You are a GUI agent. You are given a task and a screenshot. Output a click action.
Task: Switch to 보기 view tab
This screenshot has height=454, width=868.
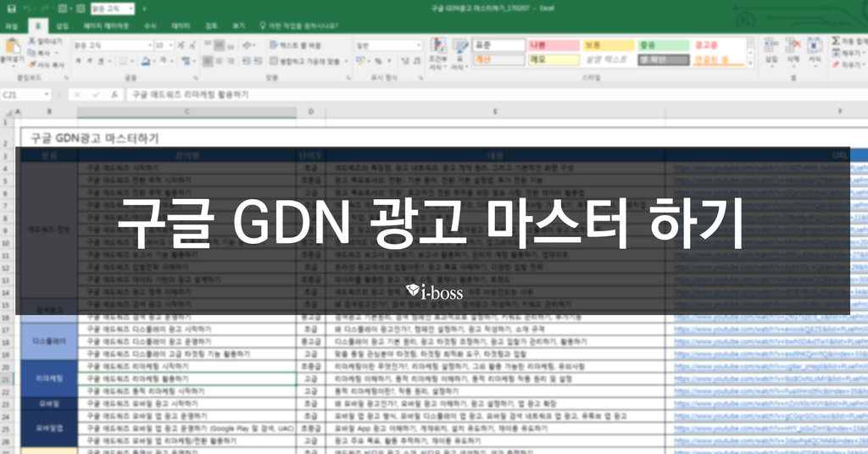[x=238, y=26]
